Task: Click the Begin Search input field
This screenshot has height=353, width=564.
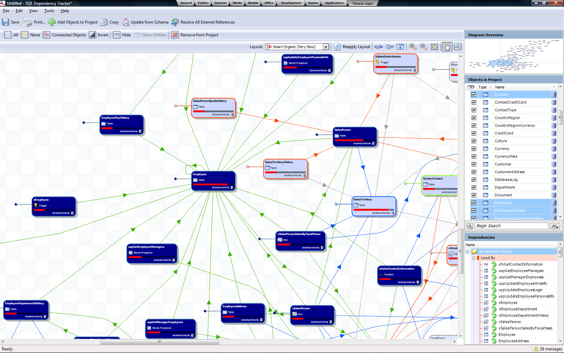Action: 511,226
